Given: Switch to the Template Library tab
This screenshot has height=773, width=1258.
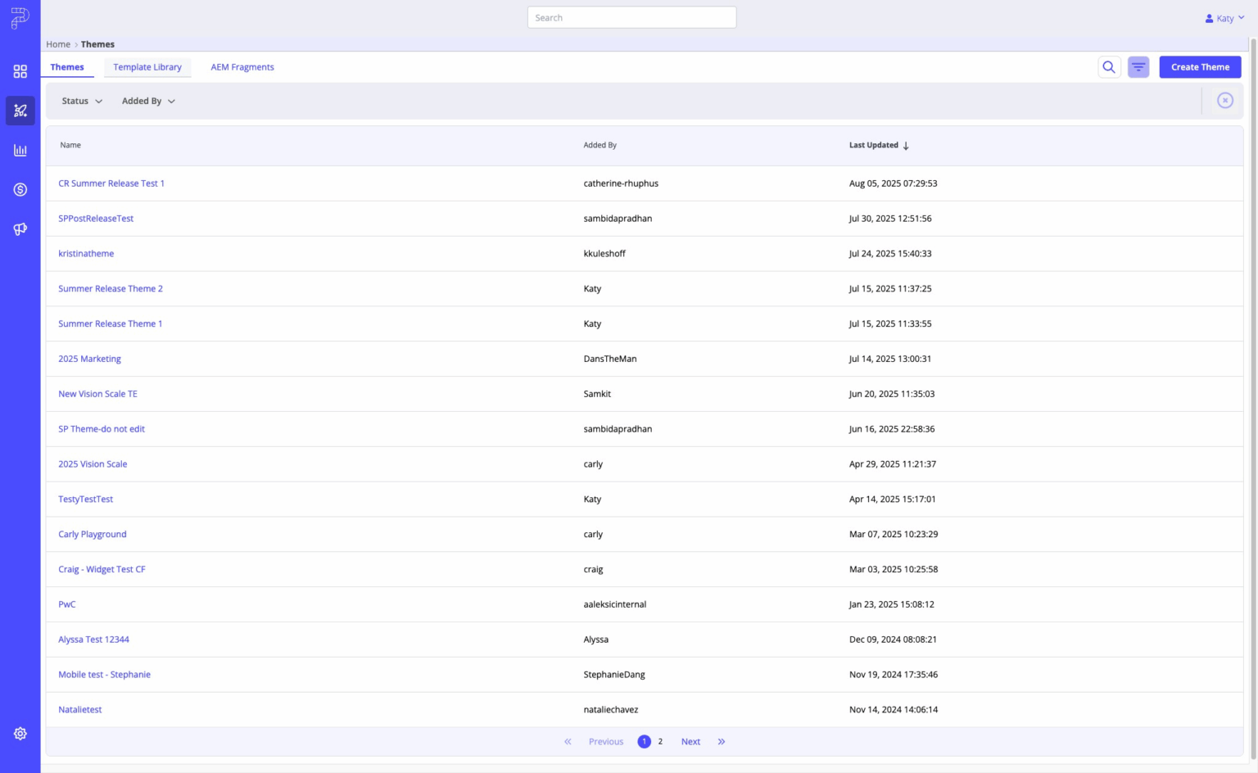Looking at the screenshot, I should (147, 67).
